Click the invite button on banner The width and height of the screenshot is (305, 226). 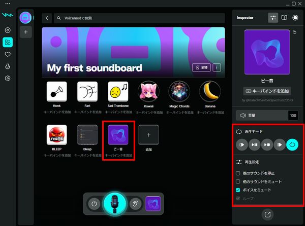pos(201,67)
